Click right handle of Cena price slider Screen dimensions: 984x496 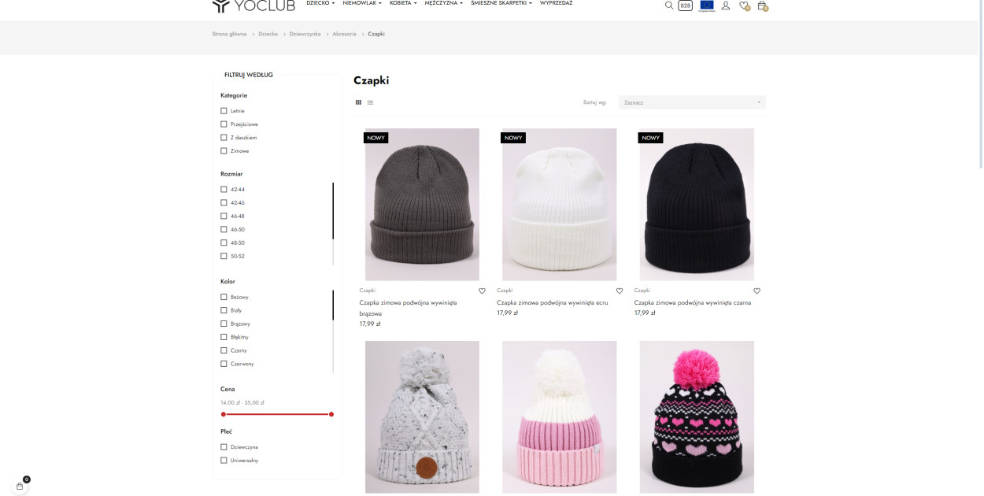[x=331, y=414]
